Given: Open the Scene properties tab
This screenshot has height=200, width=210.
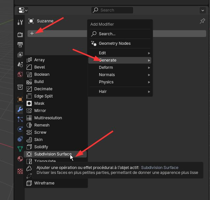Looking at the screenshot, I should [x=20, y=65].
